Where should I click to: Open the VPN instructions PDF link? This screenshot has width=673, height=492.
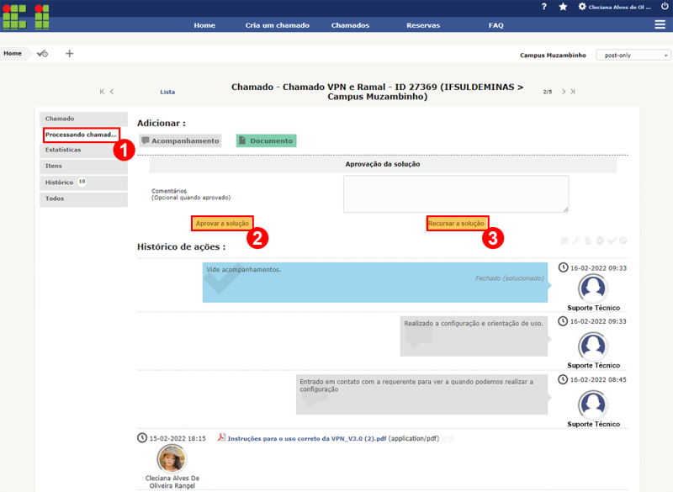click(x=307, y=438)
